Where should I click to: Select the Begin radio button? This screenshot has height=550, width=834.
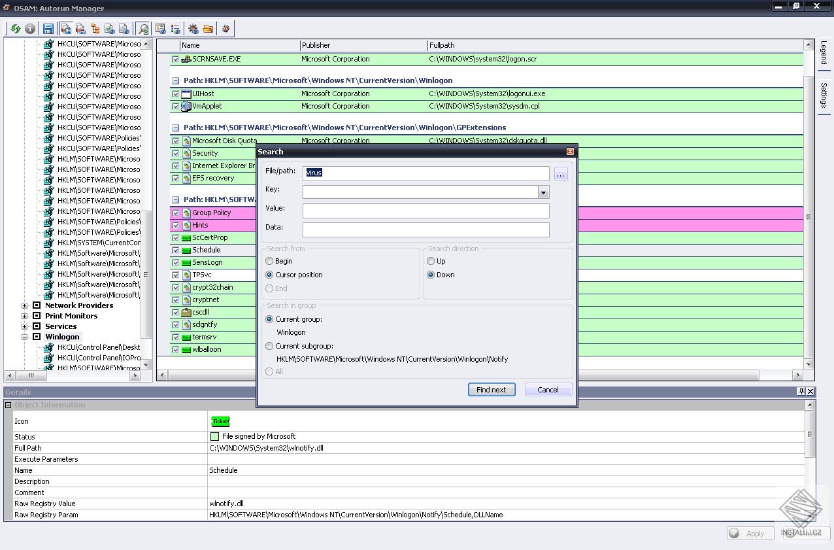pos(269,261)
